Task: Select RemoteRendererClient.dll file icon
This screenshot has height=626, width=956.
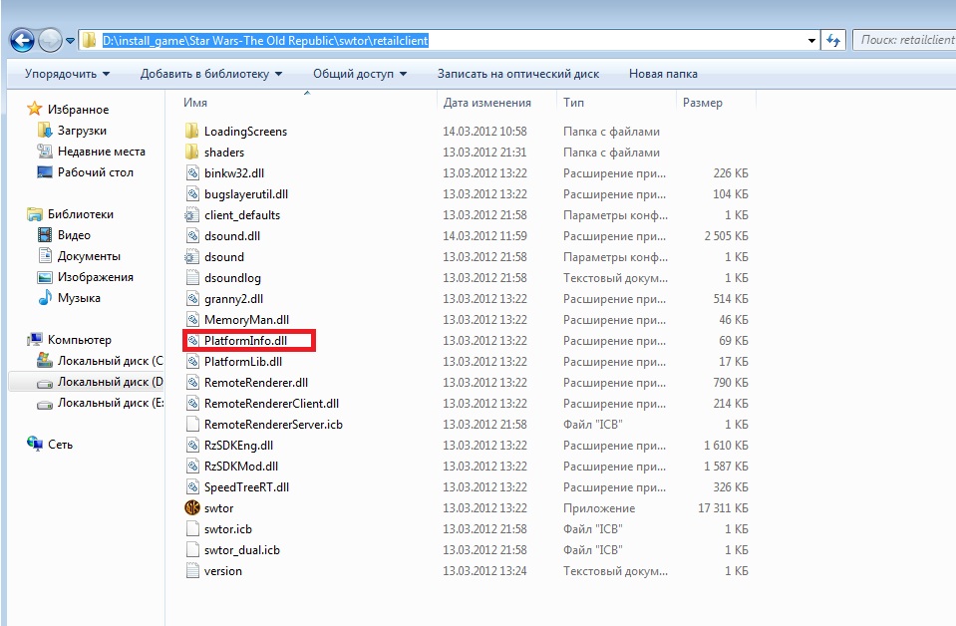Action: click(x=192, y=403)
